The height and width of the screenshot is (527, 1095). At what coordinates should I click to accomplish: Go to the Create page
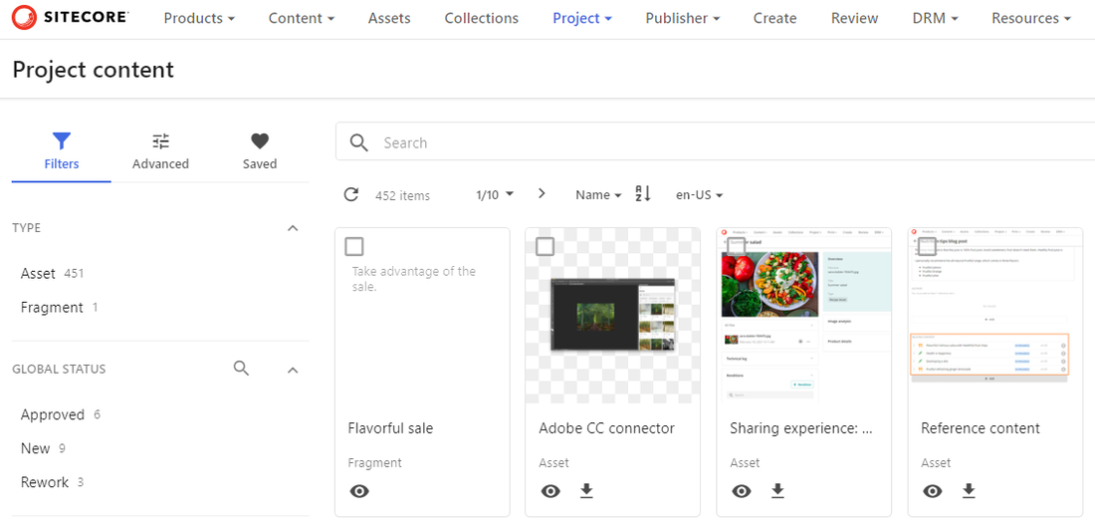click(x=775, y=18)
